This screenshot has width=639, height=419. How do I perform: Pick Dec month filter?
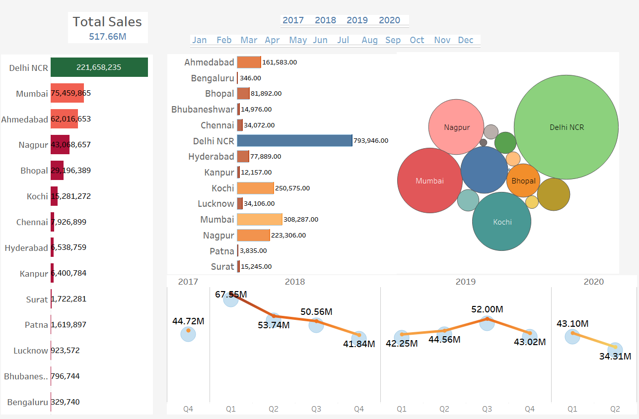point(466,40)
